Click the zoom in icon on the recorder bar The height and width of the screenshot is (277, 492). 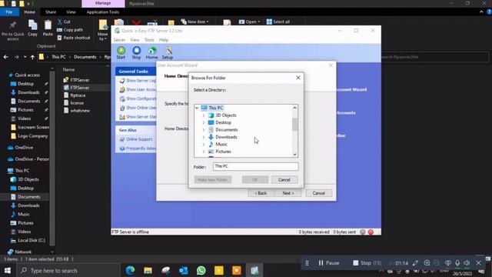[x=427, y=263]
